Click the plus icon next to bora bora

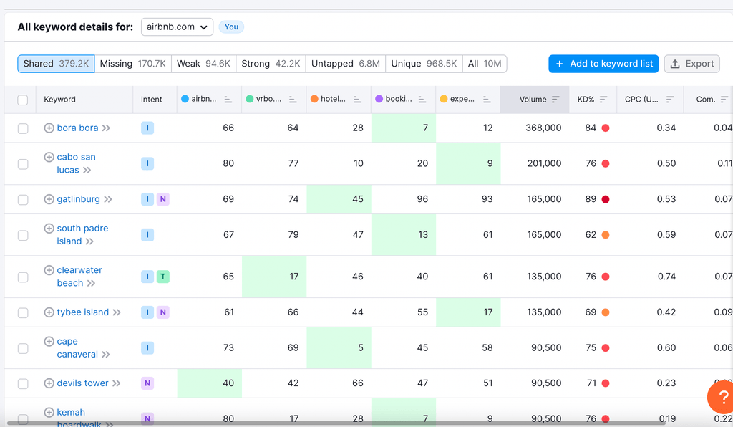(49, 128)
